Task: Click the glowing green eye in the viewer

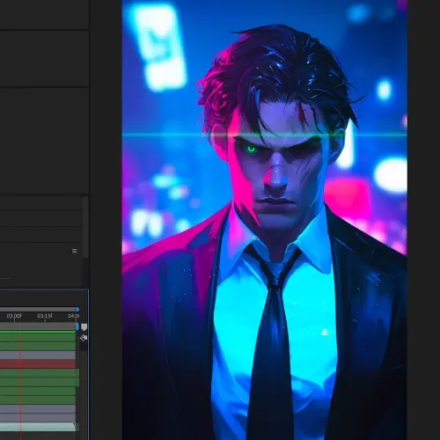Action: pyautogui.click(x=251, y=149)
